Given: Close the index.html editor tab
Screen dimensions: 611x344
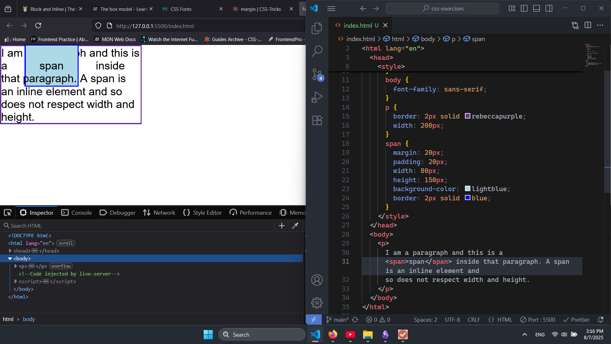Looking at the screenshot, I should tap(385, 25).
